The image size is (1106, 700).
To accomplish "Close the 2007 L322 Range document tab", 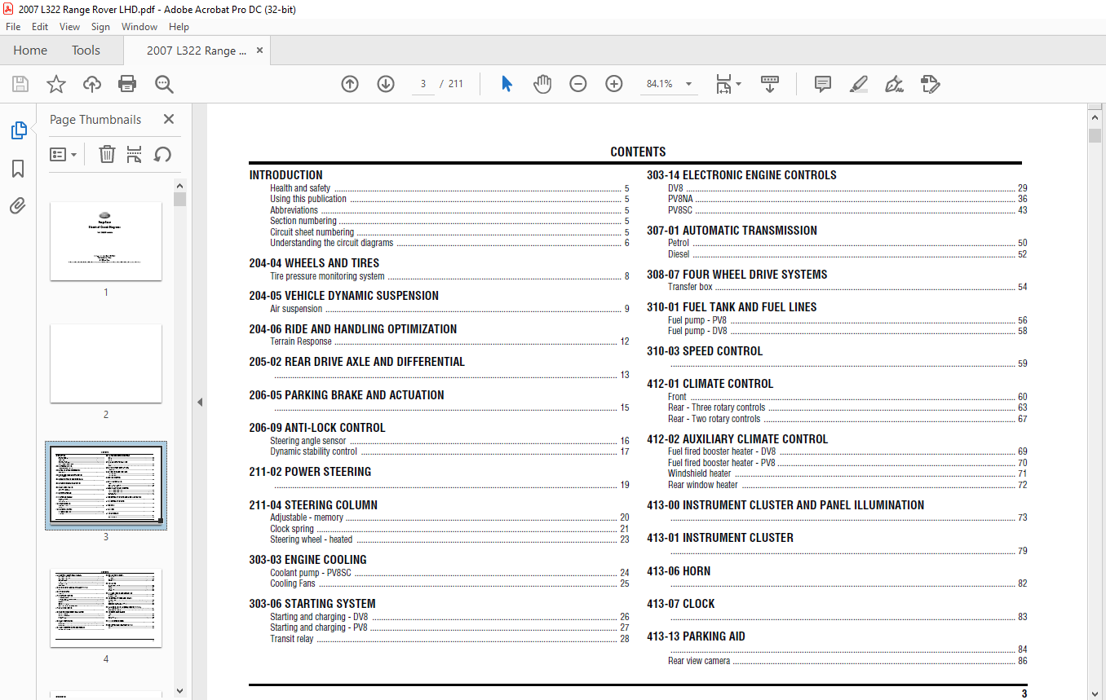I will pyautogui.click(x=260, y=51).
